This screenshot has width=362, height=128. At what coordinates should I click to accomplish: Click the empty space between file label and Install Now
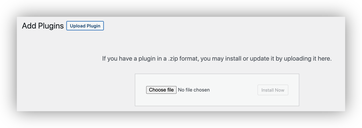click(233, 90)
